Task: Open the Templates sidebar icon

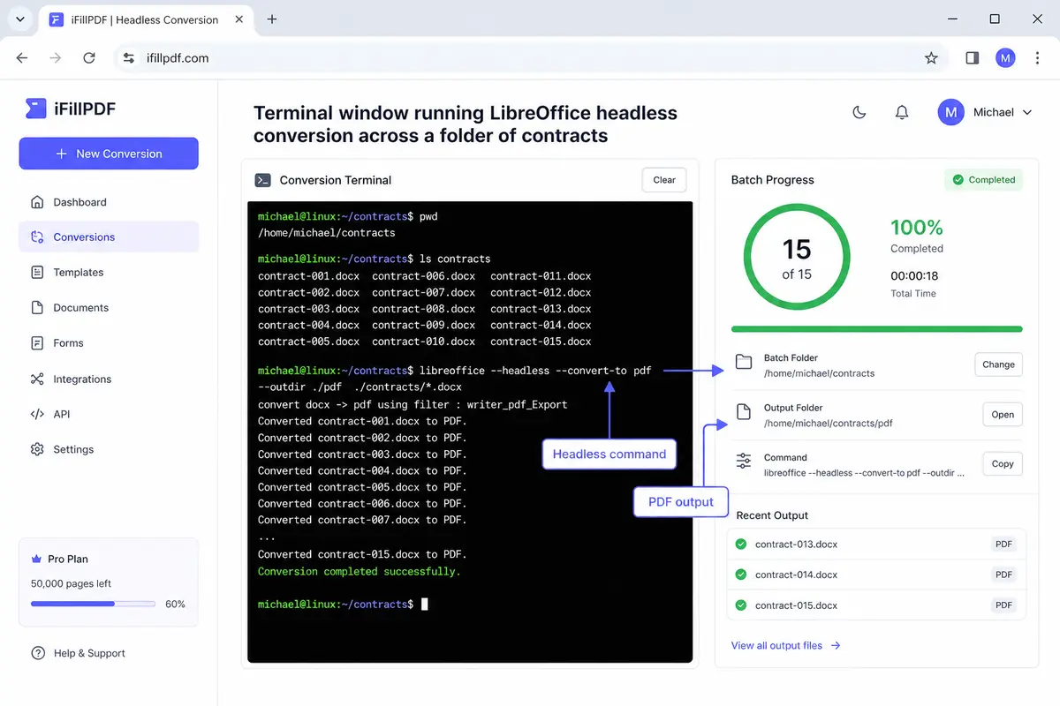Action: (37, 273)
